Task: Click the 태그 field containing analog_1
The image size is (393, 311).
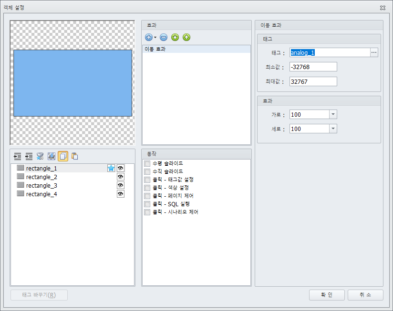Action: click(x=330, y=52)
